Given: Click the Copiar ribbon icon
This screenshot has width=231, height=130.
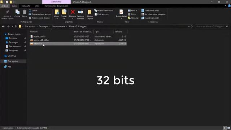Looking at the screenshot, I should 17,14.
